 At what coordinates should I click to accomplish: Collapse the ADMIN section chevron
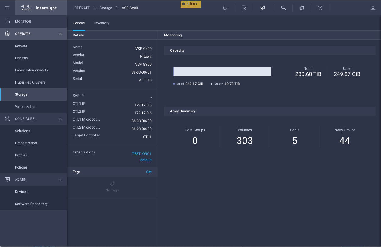[61, 180]
